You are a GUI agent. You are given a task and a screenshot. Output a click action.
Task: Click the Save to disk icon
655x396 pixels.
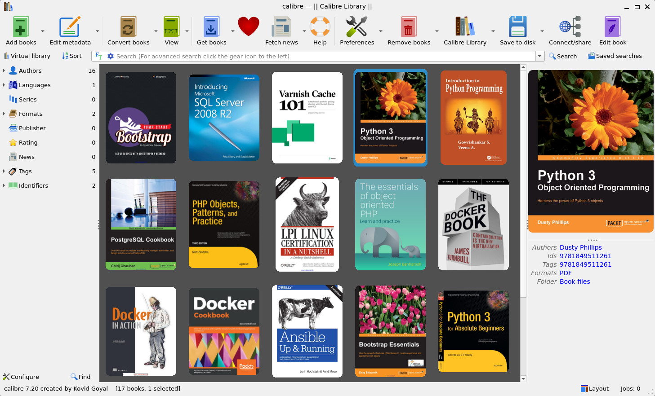pyautogui.click(x=517, y=27)
